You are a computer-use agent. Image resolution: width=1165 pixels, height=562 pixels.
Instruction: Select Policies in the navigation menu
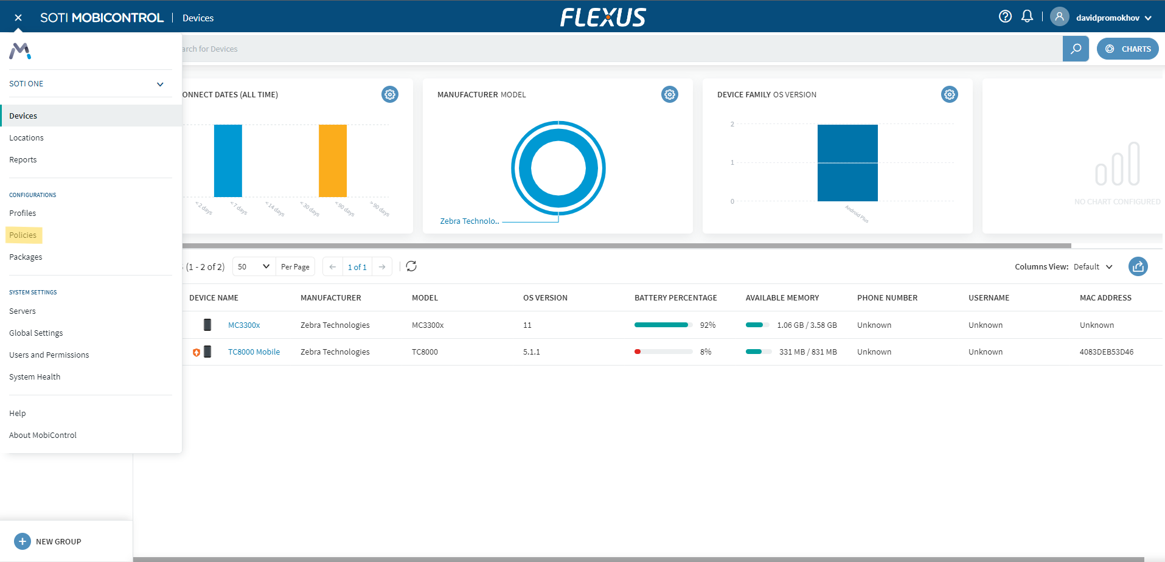coord(23,235)
